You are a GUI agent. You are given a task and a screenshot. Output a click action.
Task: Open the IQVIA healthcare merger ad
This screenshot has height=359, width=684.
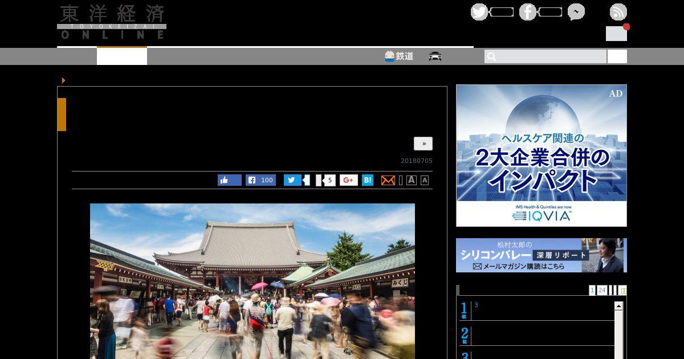[x=541, y=156]
